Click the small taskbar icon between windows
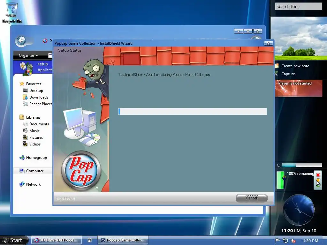Screen dimensions: 327x245 click(89, 240)
